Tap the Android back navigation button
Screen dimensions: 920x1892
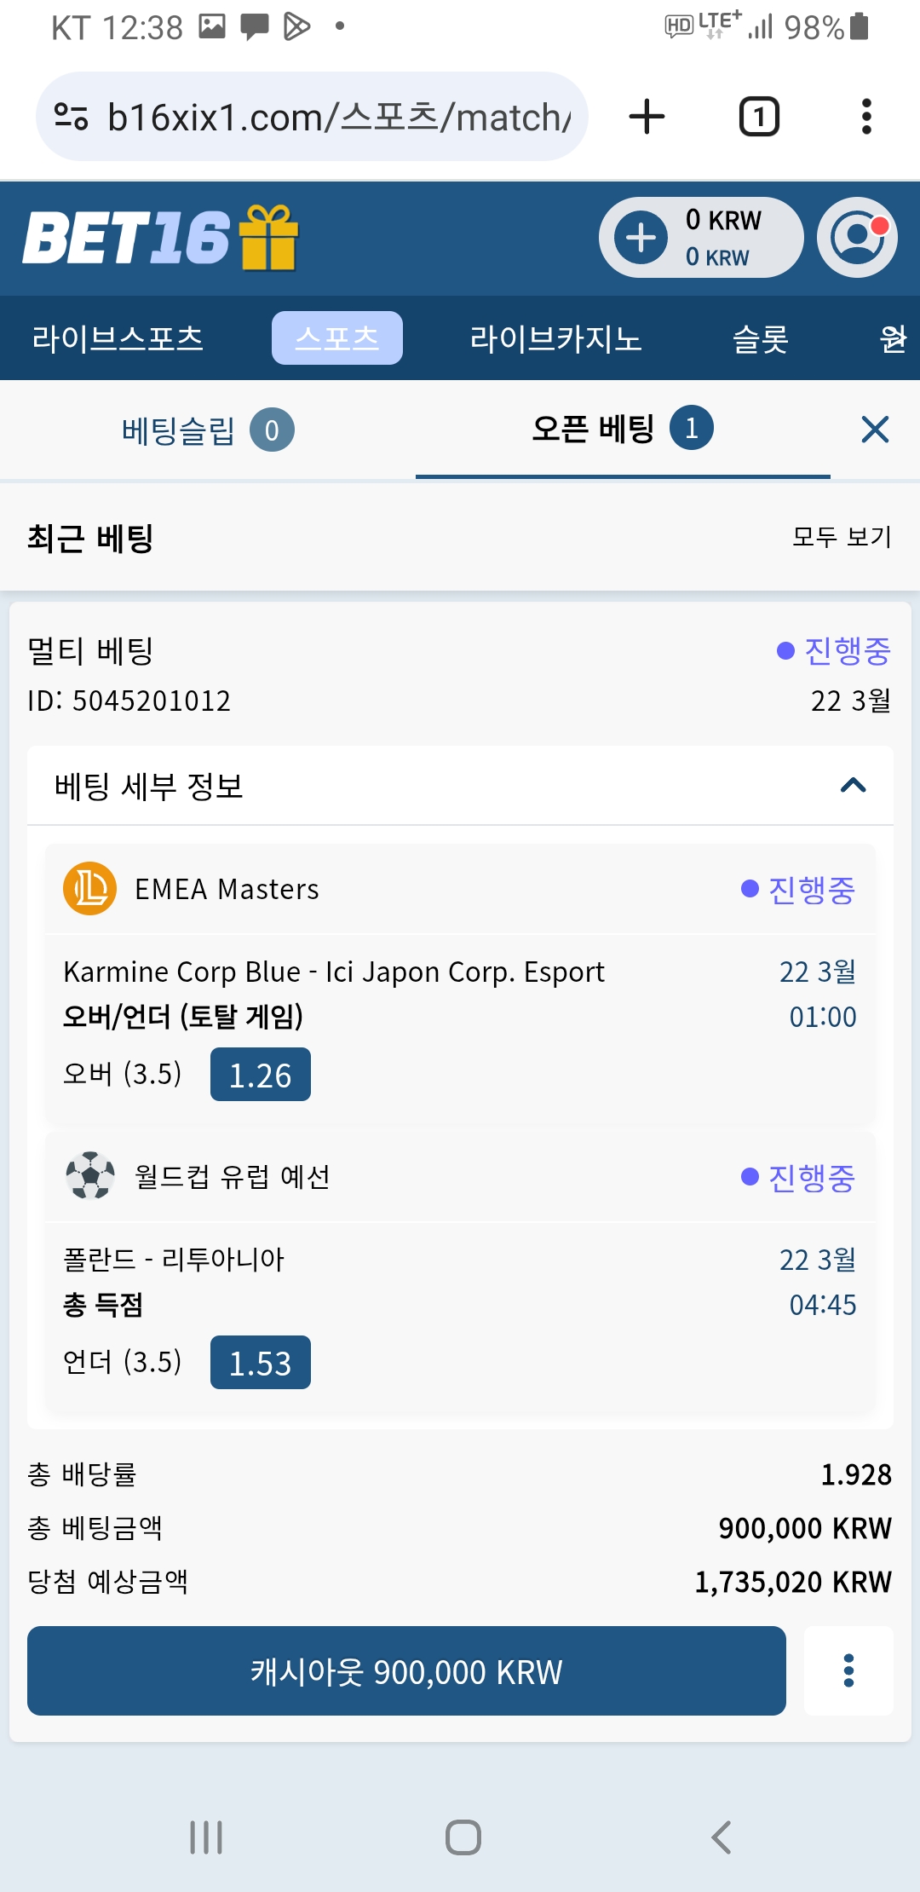pyautogui.click(x=721, y=1837)
